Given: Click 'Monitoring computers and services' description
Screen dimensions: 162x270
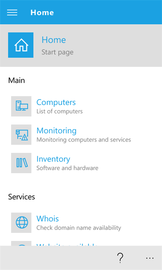Looking at the screenshot, I should 84,140.
